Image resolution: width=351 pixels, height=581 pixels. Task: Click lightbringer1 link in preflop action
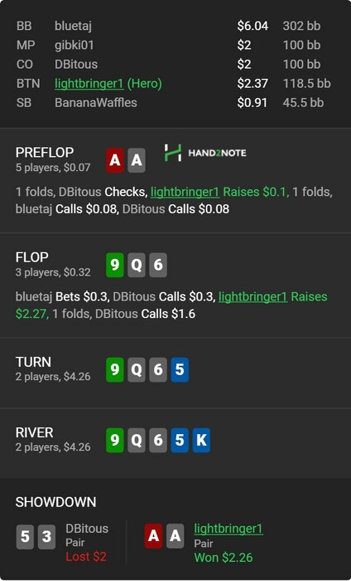point(185,192)
